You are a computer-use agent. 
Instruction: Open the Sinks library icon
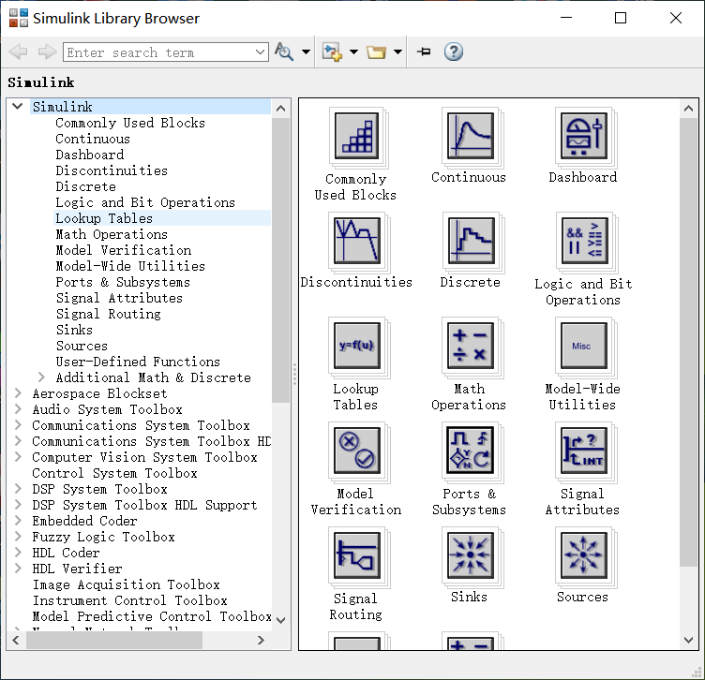(x=469, y=556)
